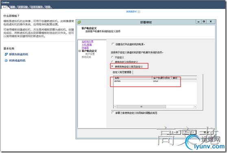Screen dimensions: 227x153
Task: Close the 部署模板 dialog
Action: point(211,22)
